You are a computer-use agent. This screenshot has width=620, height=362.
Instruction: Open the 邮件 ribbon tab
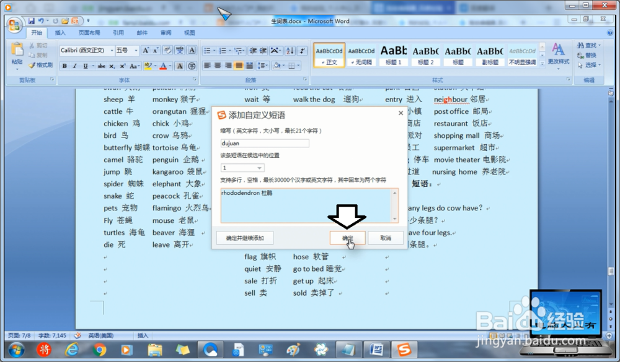[x=142, y=33]
